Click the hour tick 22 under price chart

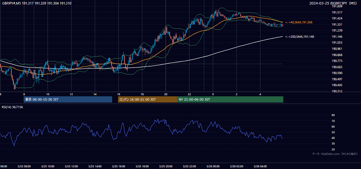pos(189,94)
